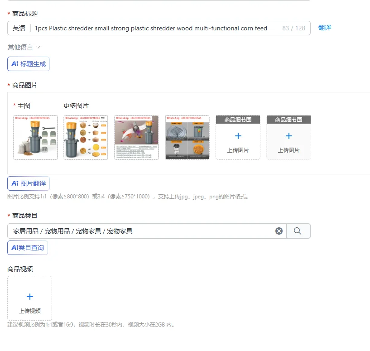Viewport: 370px width, 351px height.
Task: Clear the selected product category
Action: click(x=279, y=231)
